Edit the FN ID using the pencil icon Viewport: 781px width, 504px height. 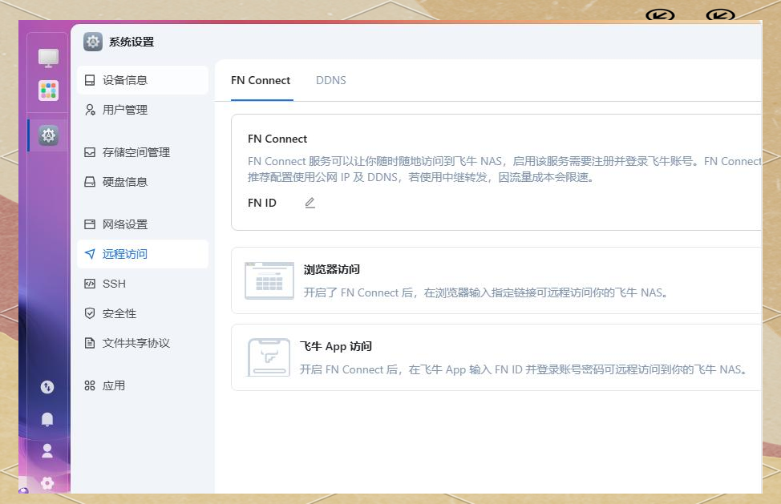pos(309,204)
